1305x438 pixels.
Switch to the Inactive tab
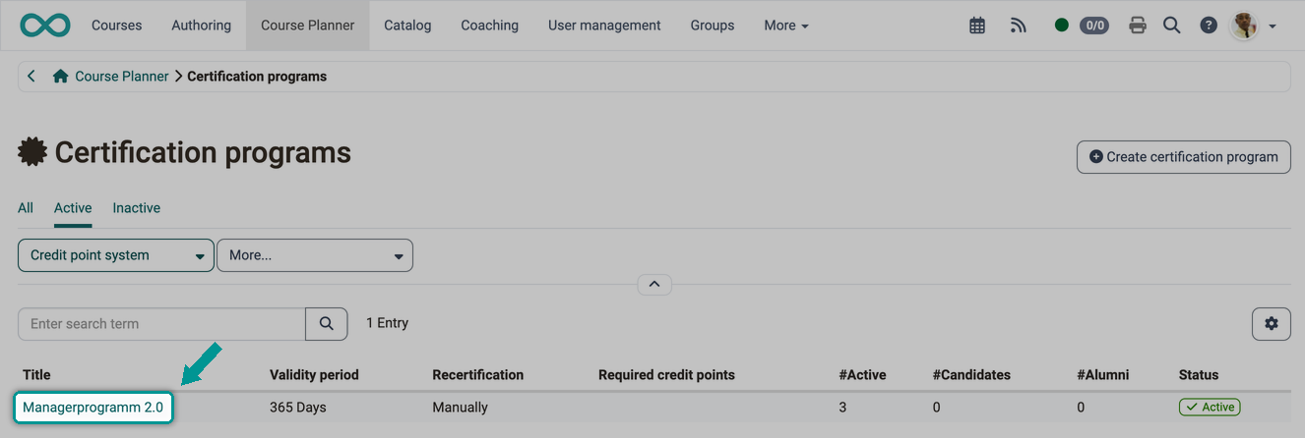tap(137, 208)
